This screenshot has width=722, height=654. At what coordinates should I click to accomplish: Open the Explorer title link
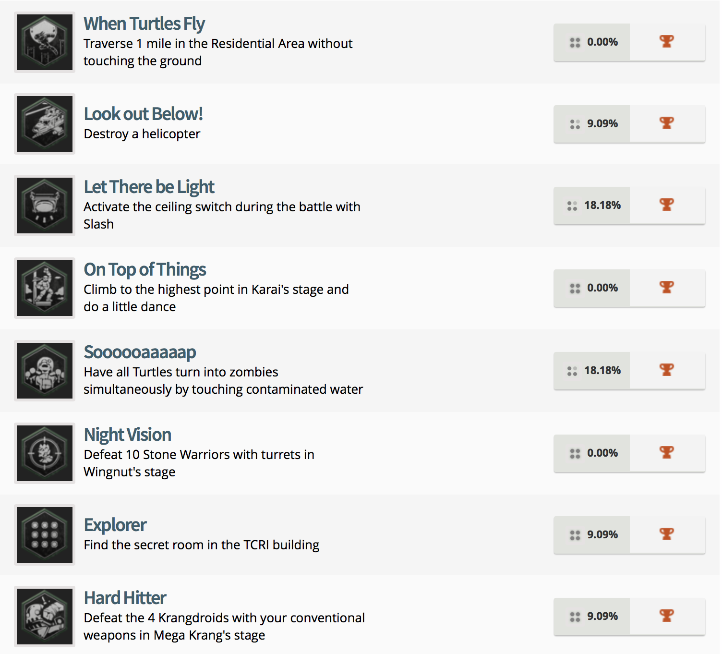point(115,525)
